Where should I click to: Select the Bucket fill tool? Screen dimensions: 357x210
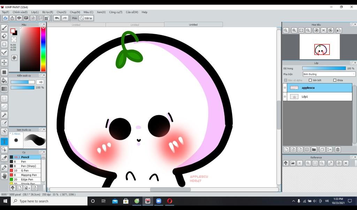[4, 80]
